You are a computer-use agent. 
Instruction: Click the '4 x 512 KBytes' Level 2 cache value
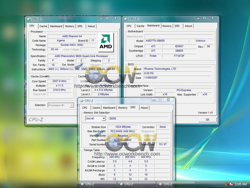[103, 90]
